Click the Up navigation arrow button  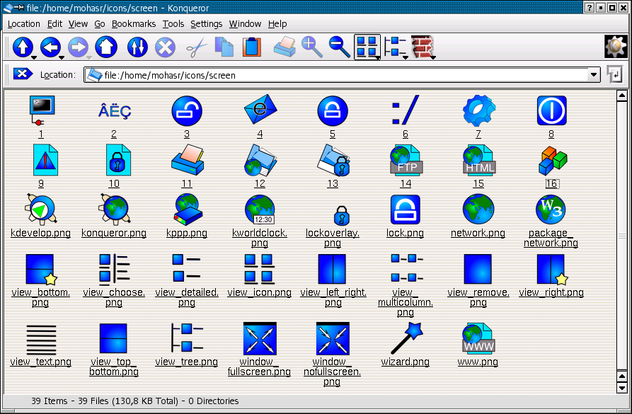[23, 47]
